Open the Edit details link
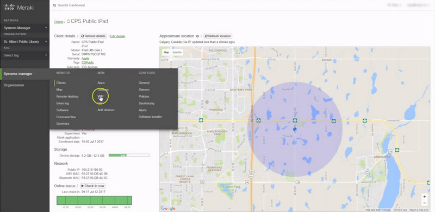Image resolution: width=435 pixels, height=212 pixels. [117, 36]
